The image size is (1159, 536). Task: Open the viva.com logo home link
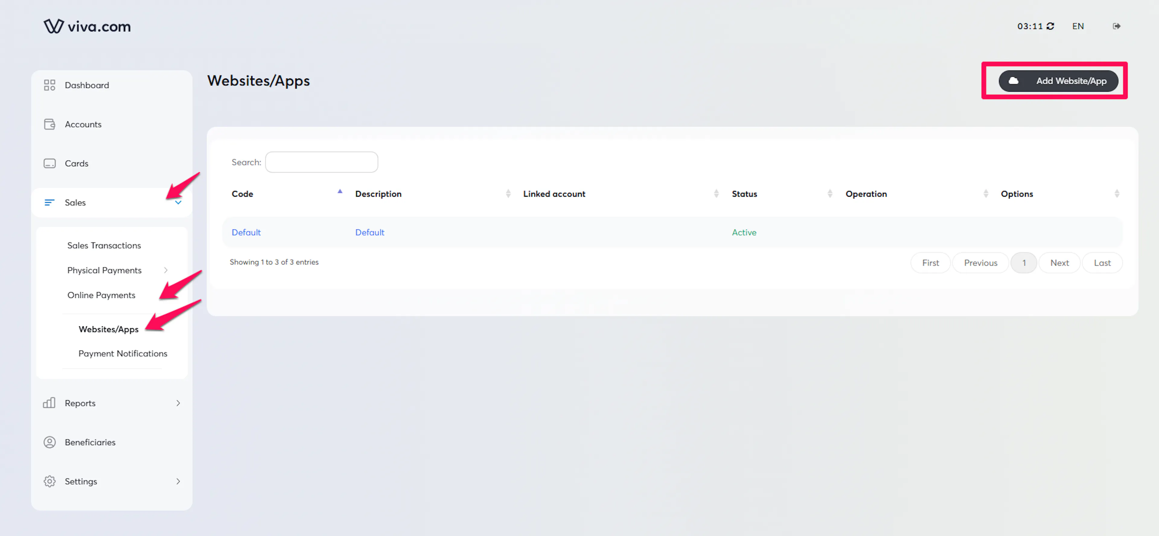87,26
